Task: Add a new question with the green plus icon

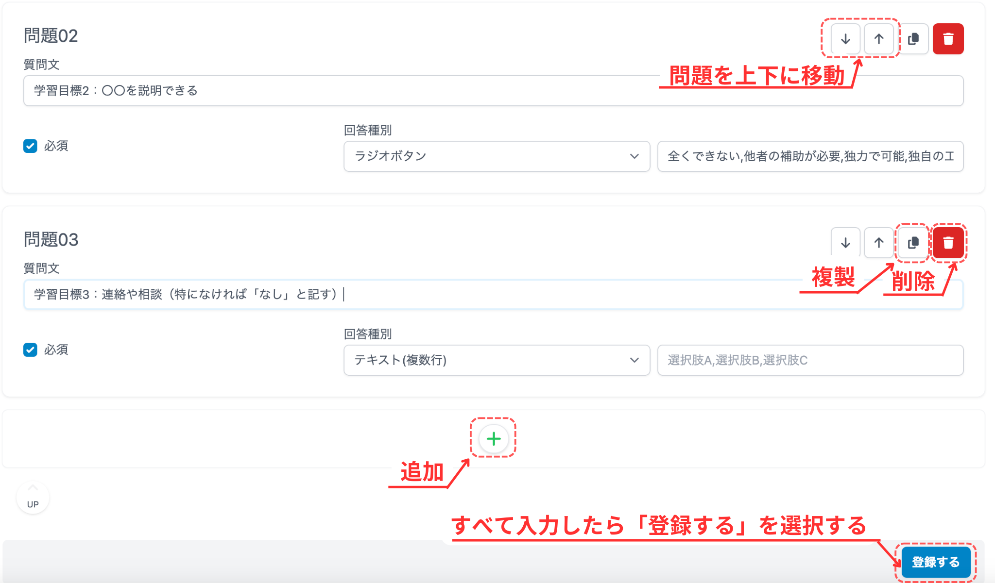Action: pos(493,438)
